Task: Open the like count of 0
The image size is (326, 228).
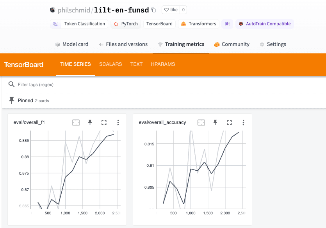Action: pos(183,10)
